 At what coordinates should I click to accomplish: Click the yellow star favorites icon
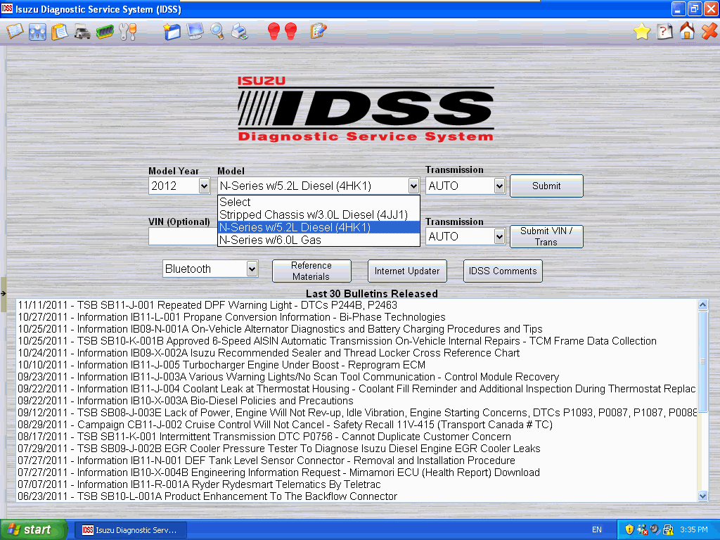coord(641,32)
